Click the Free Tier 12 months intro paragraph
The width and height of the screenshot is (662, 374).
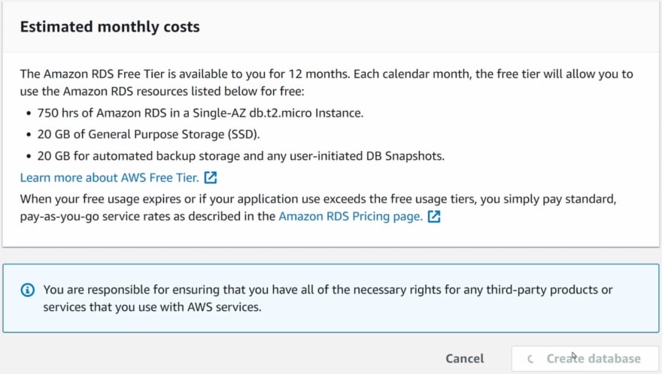[x=326, y=83]
